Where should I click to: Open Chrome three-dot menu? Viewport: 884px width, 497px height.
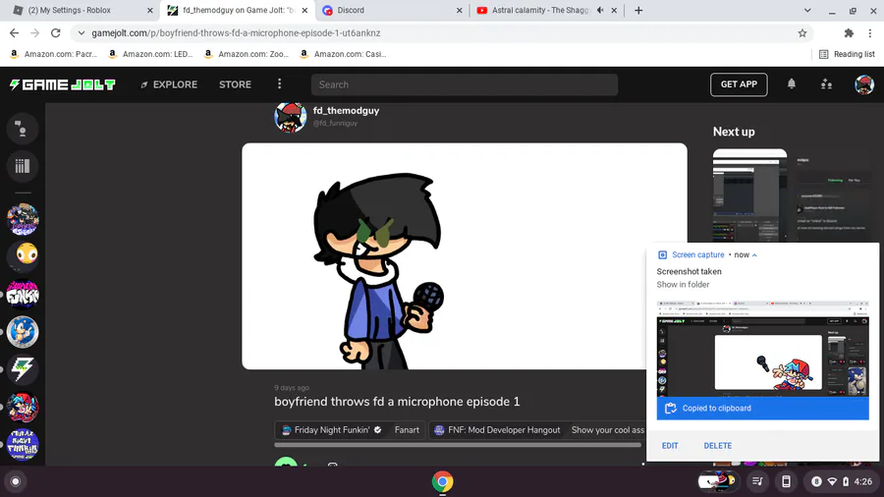click(870, 33)
